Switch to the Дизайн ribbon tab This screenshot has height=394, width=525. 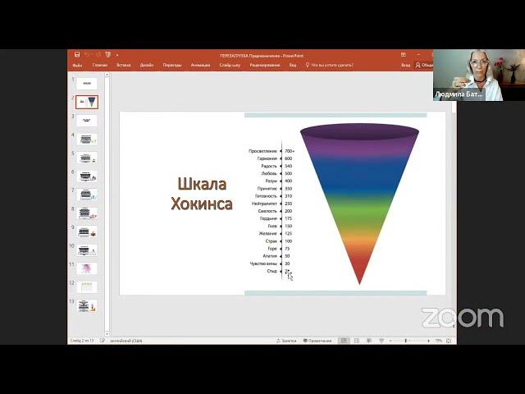click(147, 65)
